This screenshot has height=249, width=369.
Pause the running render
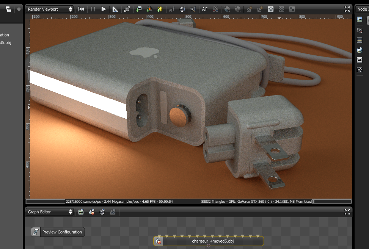pos(93,9)
